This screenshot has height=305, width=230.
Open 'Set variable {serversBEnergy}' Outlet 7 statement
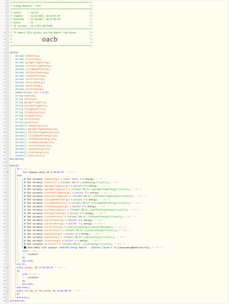tap(58, 224)
